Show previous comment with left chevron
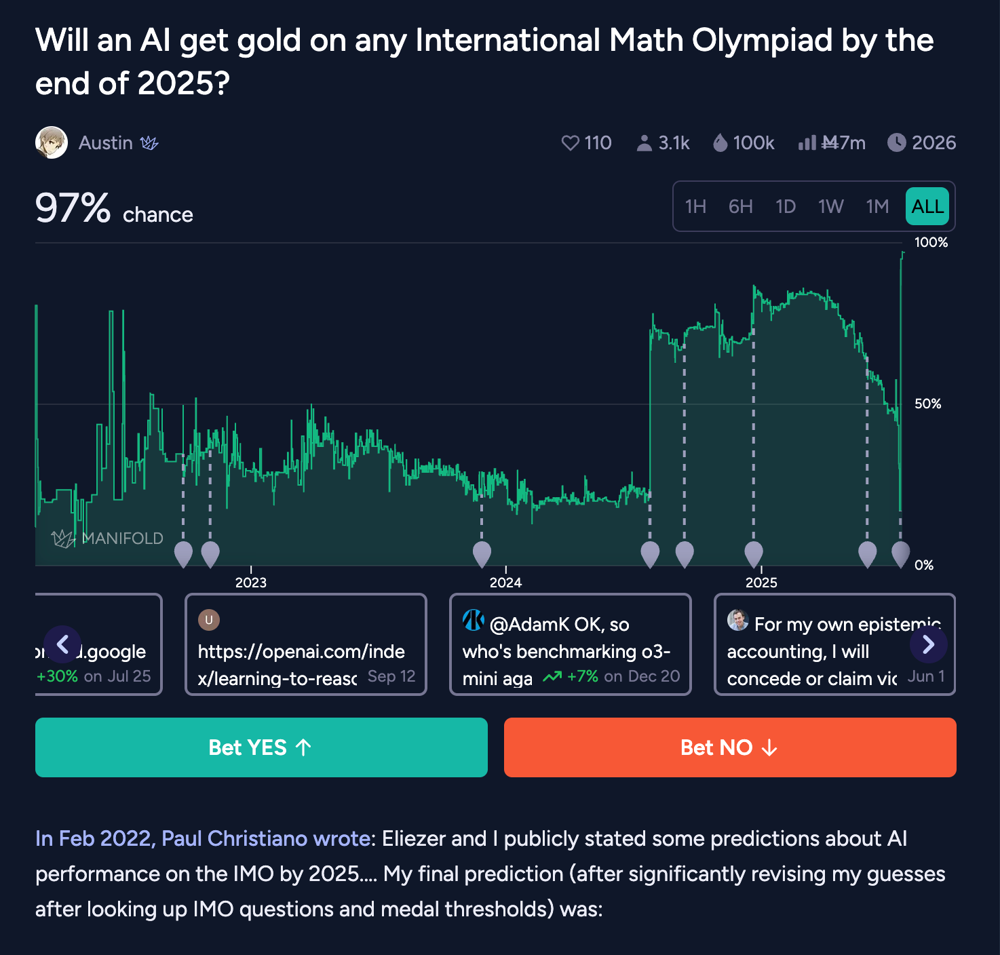The width and height of the screenshot is (1000, 955). coord(62,644)
